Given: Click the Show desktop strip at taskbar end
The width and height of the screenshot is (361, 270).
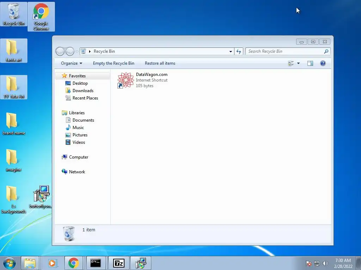Looking at the screenshot, I should click(x=359, y=263).
